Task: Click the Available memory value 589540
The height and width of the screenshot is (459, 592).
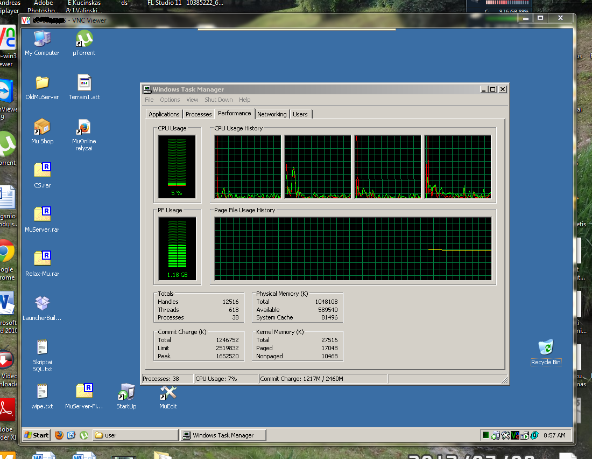Action: tap(328, 310)
